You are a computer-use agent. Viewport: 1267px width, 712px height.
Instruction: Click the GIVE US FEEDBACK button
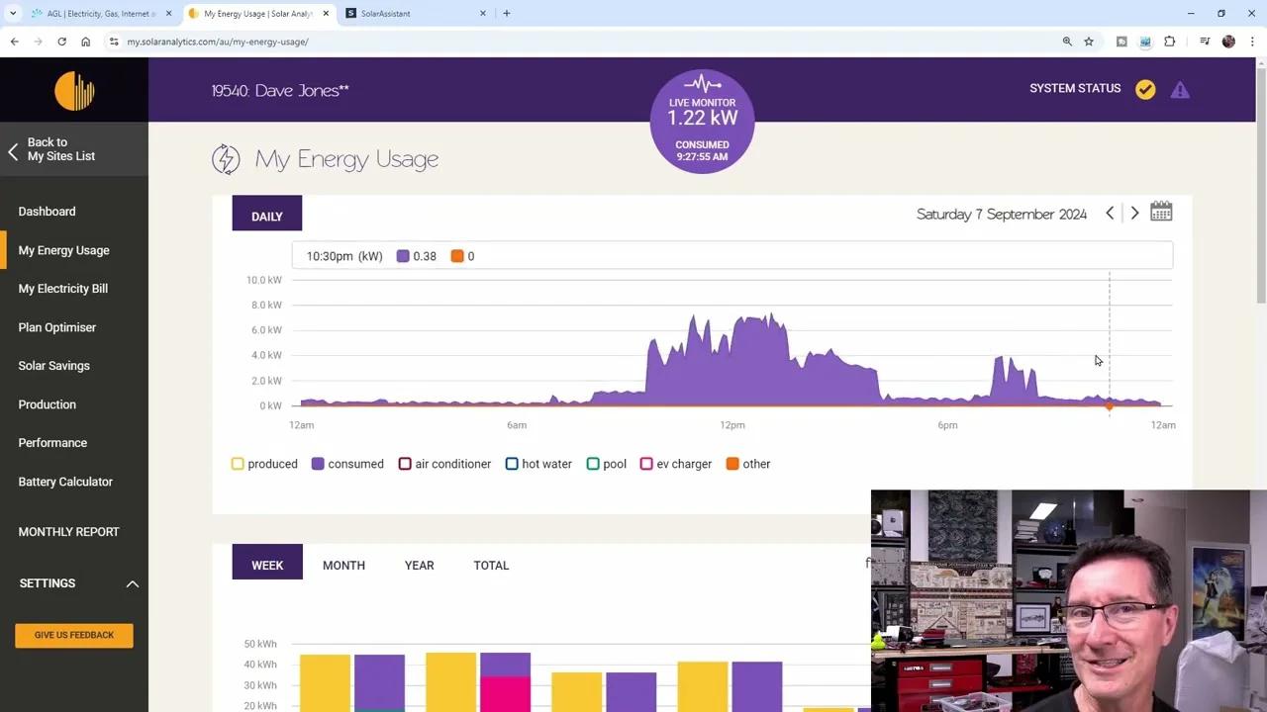click(73, 635)
